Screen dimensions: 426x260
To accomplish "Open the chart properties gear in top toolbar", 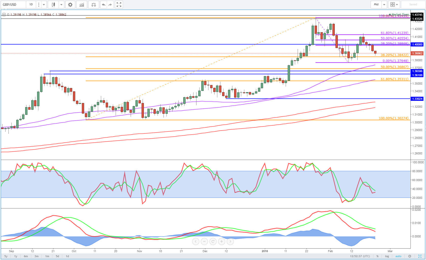I will pos(70,5).
